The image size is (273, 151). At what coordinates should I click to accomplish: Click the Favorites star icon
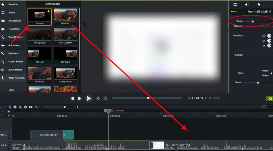3,4
